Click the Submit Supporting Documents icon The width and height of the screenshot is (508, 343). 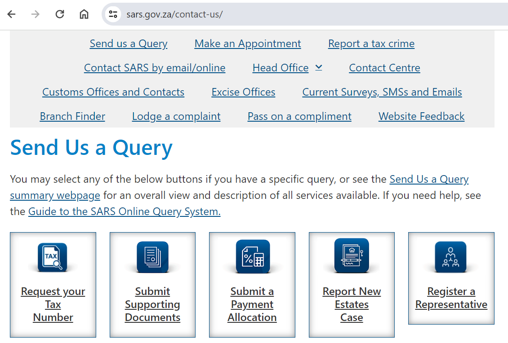click(x=152, y=257)
